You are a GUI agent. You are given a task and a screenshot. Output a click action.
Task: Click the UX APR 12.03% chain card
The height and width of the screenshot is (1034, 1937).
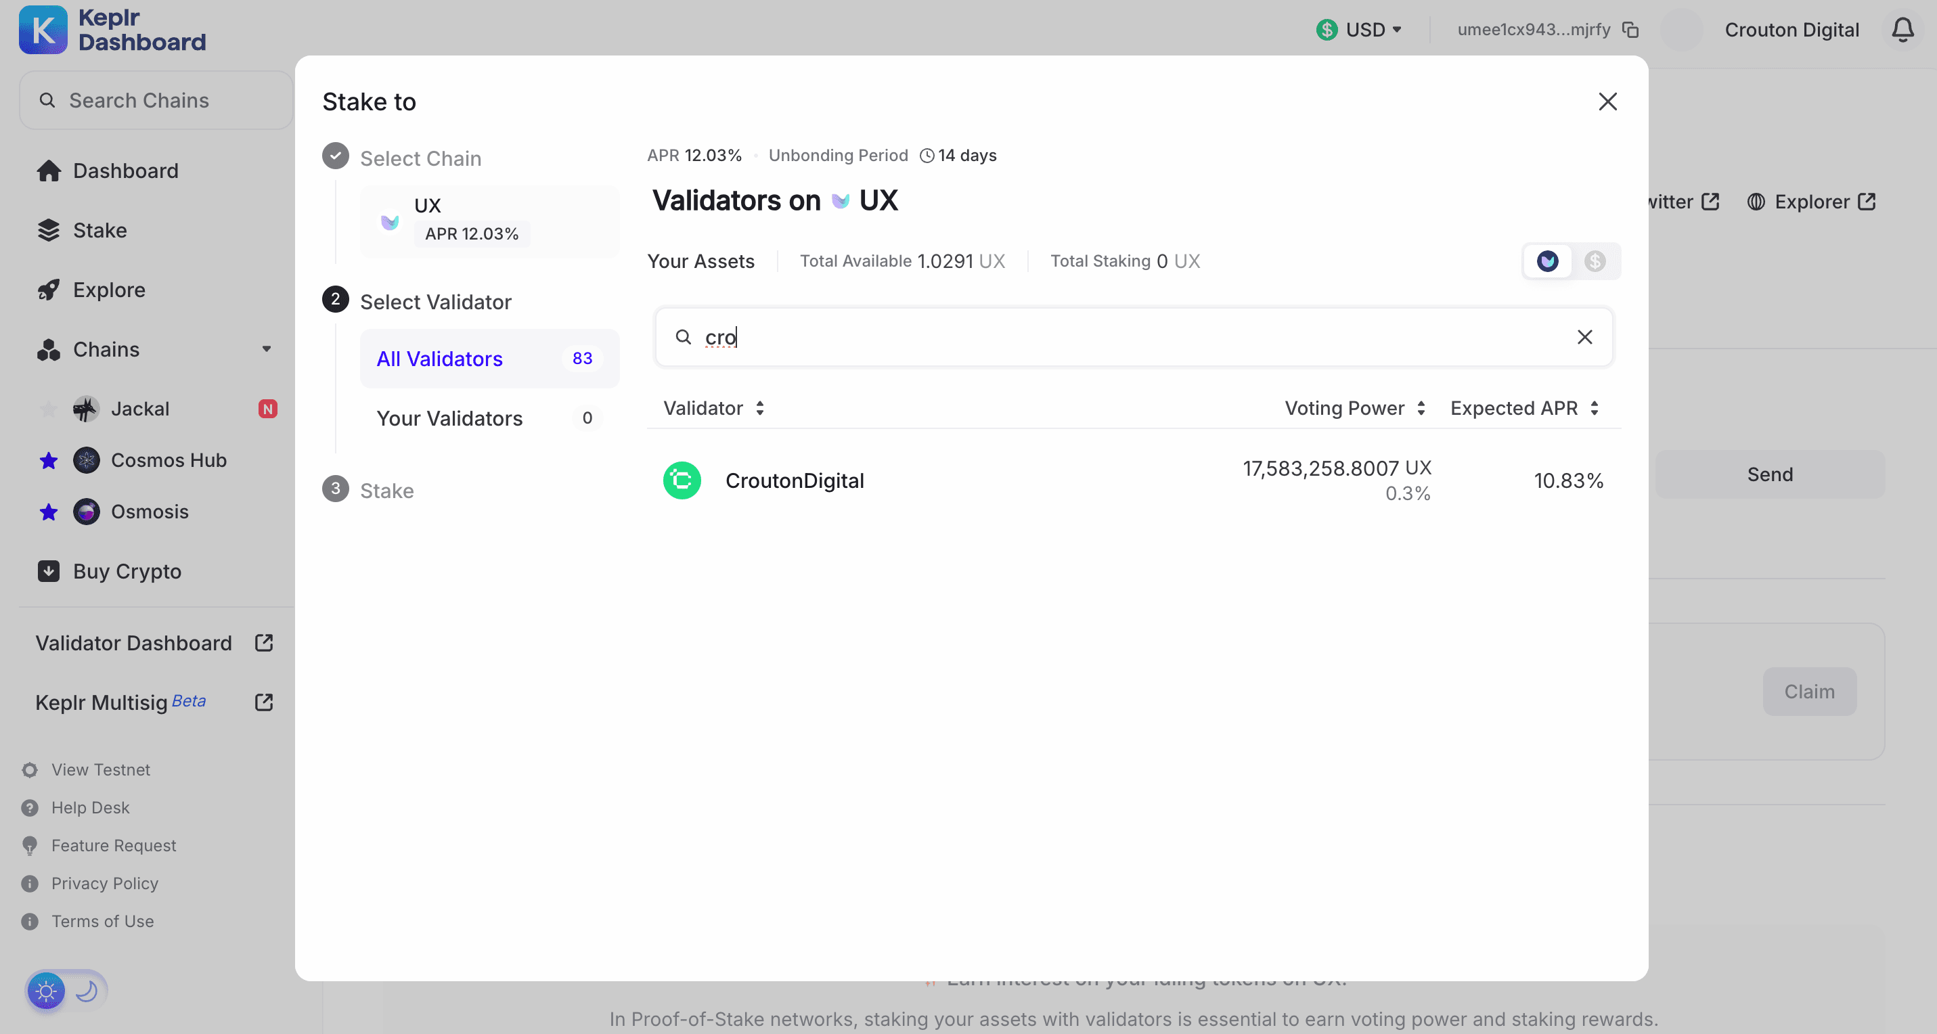(x=489, y=221)
